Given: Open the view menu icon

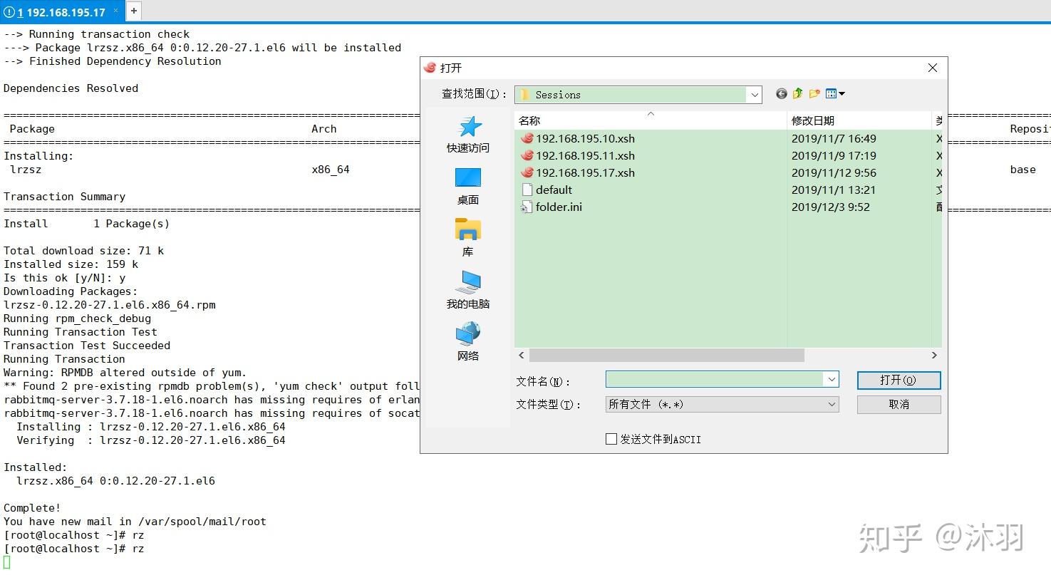Looking at the screenshot, I should 835,93.
